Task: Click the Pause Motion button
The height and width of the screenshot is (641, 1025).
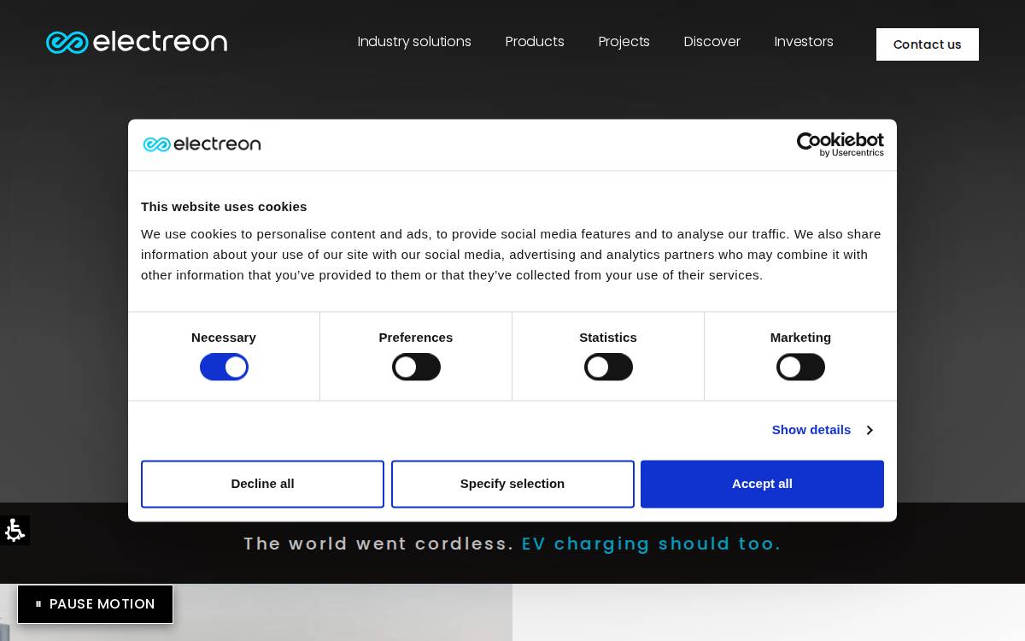Action: [x=95, y=604]
